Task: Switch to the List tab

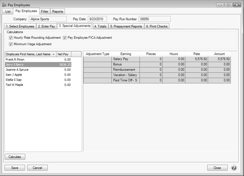Action: click(8, 12)
